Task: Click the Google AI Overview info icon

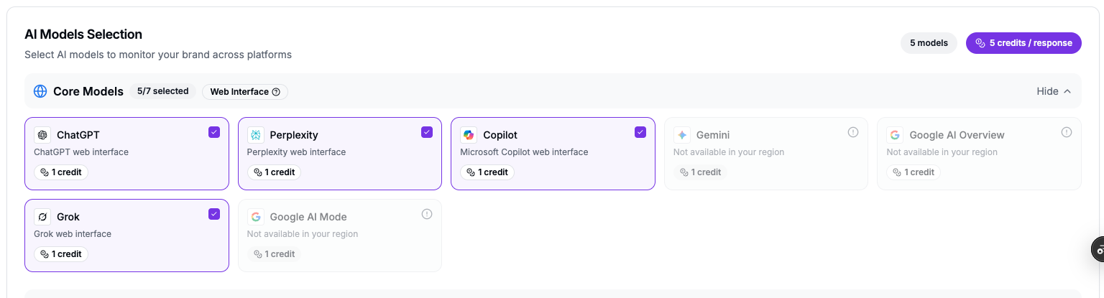Action: click(x=1067, y=132)
